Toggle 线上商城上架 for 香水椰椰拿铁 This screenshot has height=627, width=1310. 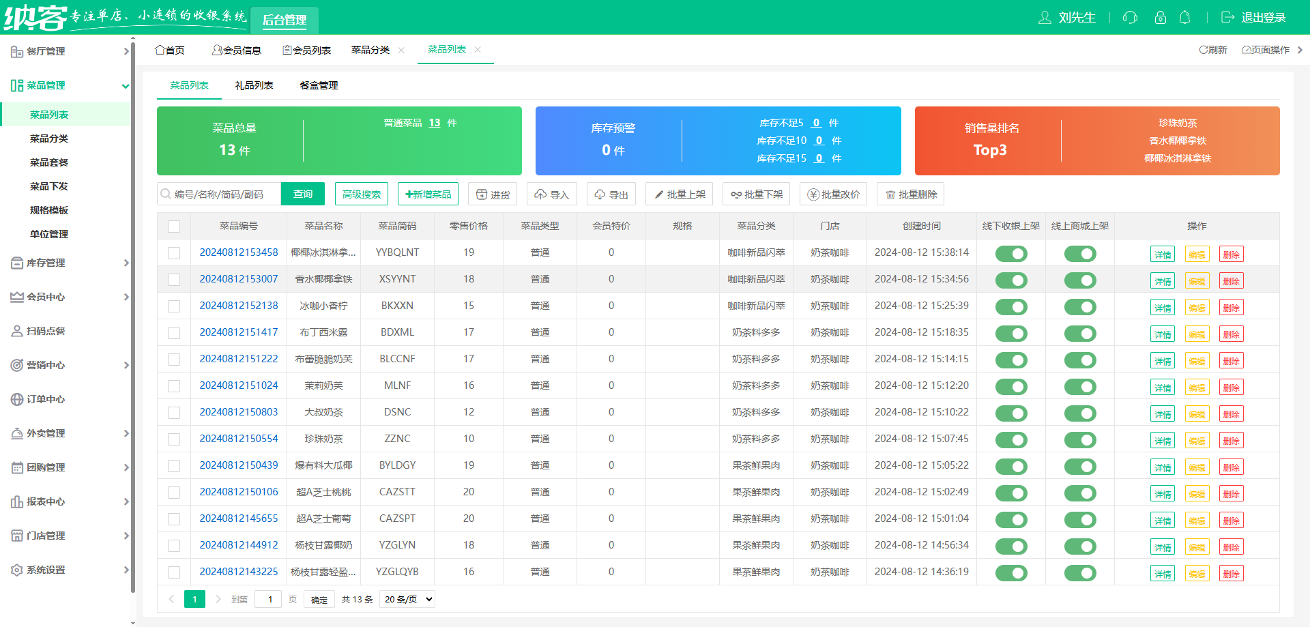click(x=1080, y=280)
